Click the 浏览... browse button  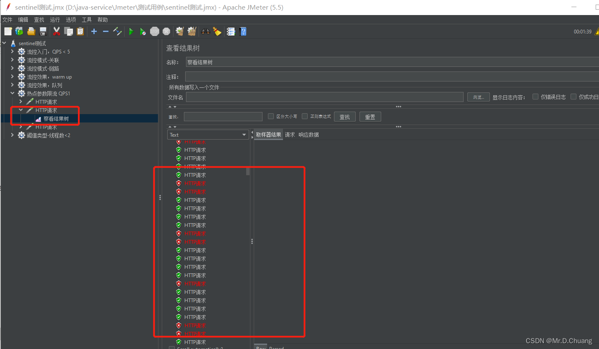(478, 97)
